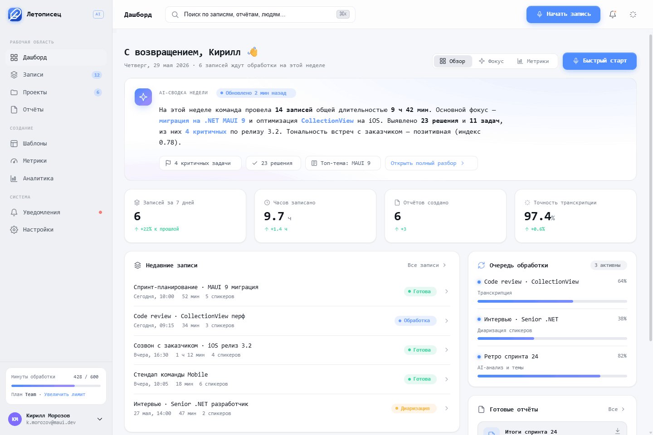Image resolution: width=653 pixels, height=435 pixels.
Task: Click the Недавние записи layers icon
Action: 138,266
